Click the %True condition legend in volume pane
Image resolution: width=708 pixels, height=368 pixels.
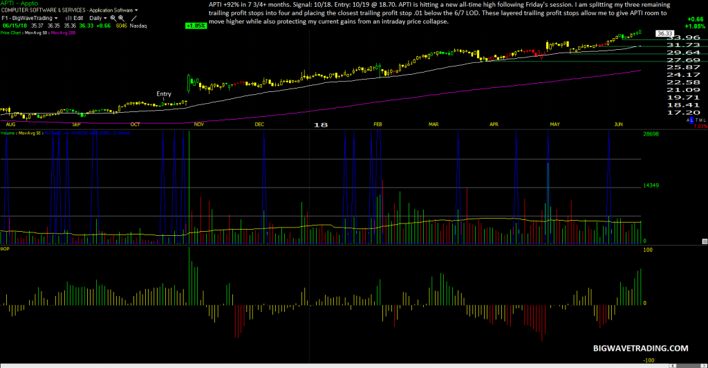pos(86,134)
